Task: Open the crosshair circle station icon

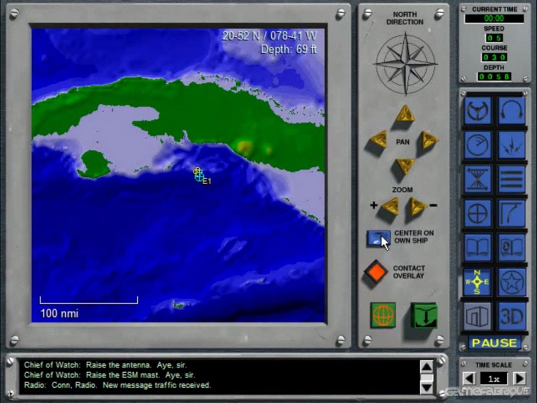Action: pos(478,213)
